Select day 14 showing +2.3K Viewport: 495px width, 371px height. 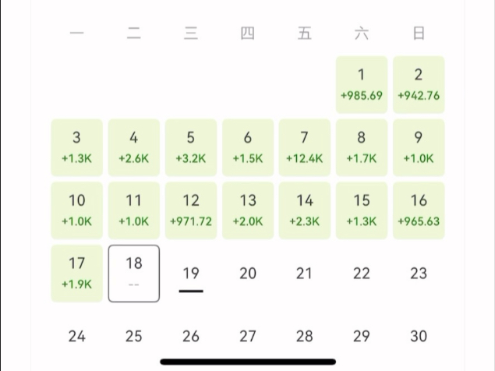click(305, 210)
